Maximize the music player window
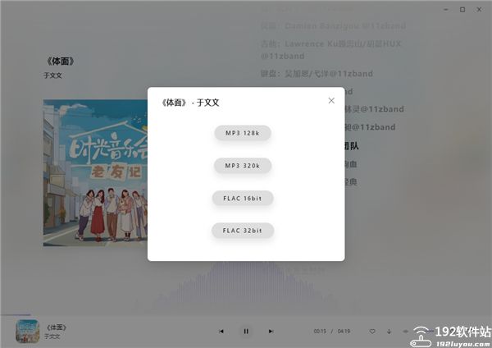This screenshot has height=348, width=492. pyautogui.click(x=462, y=9)
